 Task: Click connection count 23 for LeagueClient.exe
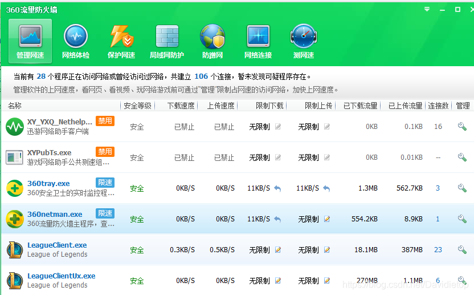tap(438, 250)
